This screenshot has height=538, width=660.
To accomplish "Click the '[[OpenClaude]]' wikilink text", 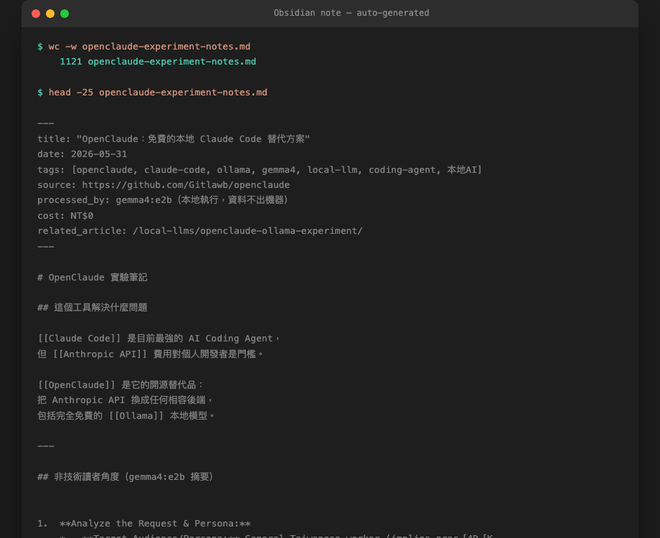I will tap(76, 384).
